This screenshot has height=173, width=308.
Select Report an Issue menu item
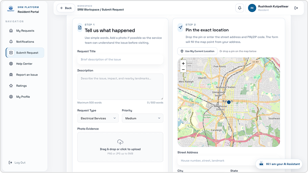click(25, 75)
